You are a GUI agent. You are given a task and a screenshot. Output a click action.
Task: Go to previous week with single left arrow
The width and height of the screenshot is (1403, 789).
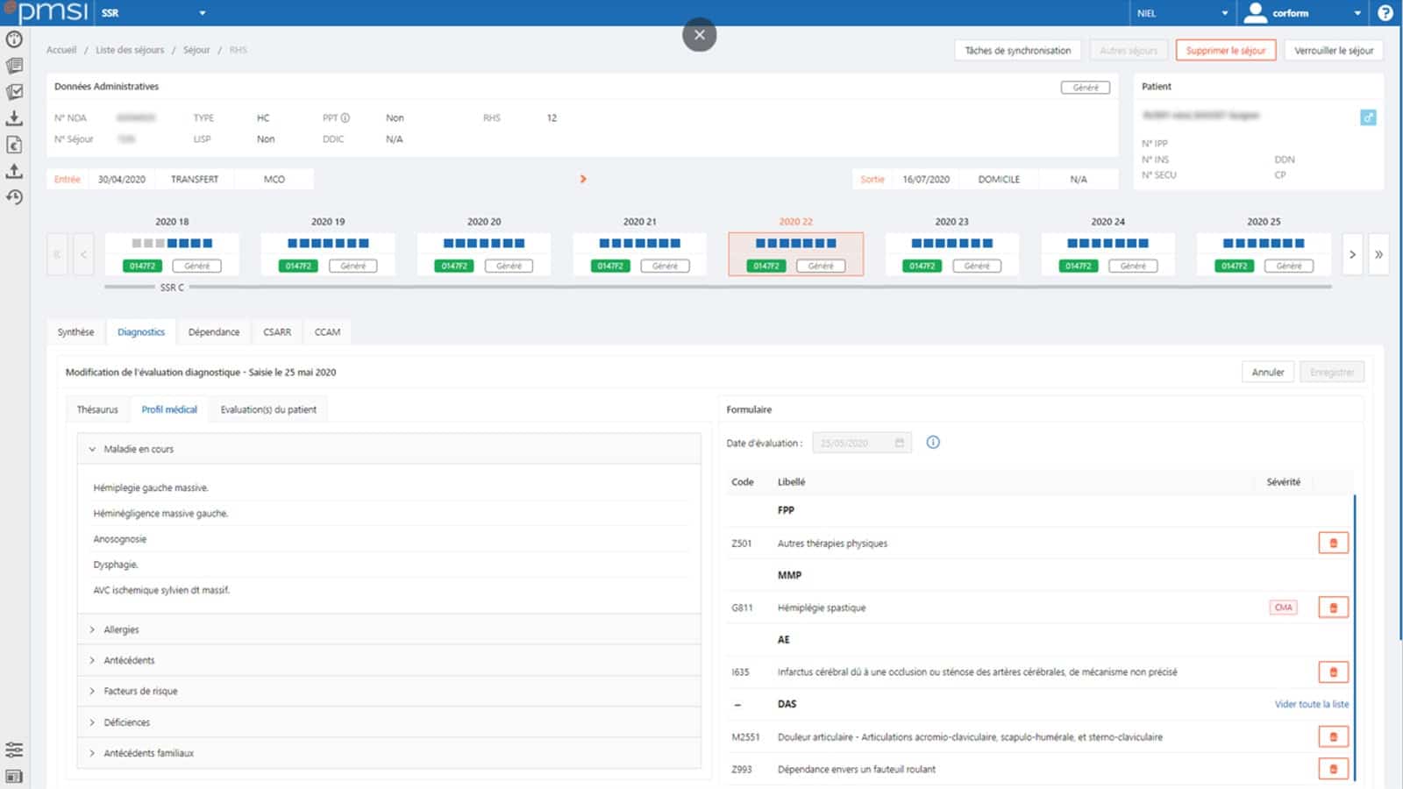coord(83,254)
